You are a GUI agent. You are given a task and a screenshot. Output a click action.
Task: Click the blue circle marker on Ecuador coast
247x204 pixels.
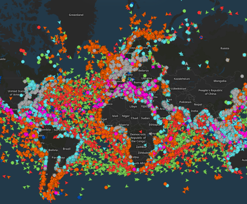43,138
